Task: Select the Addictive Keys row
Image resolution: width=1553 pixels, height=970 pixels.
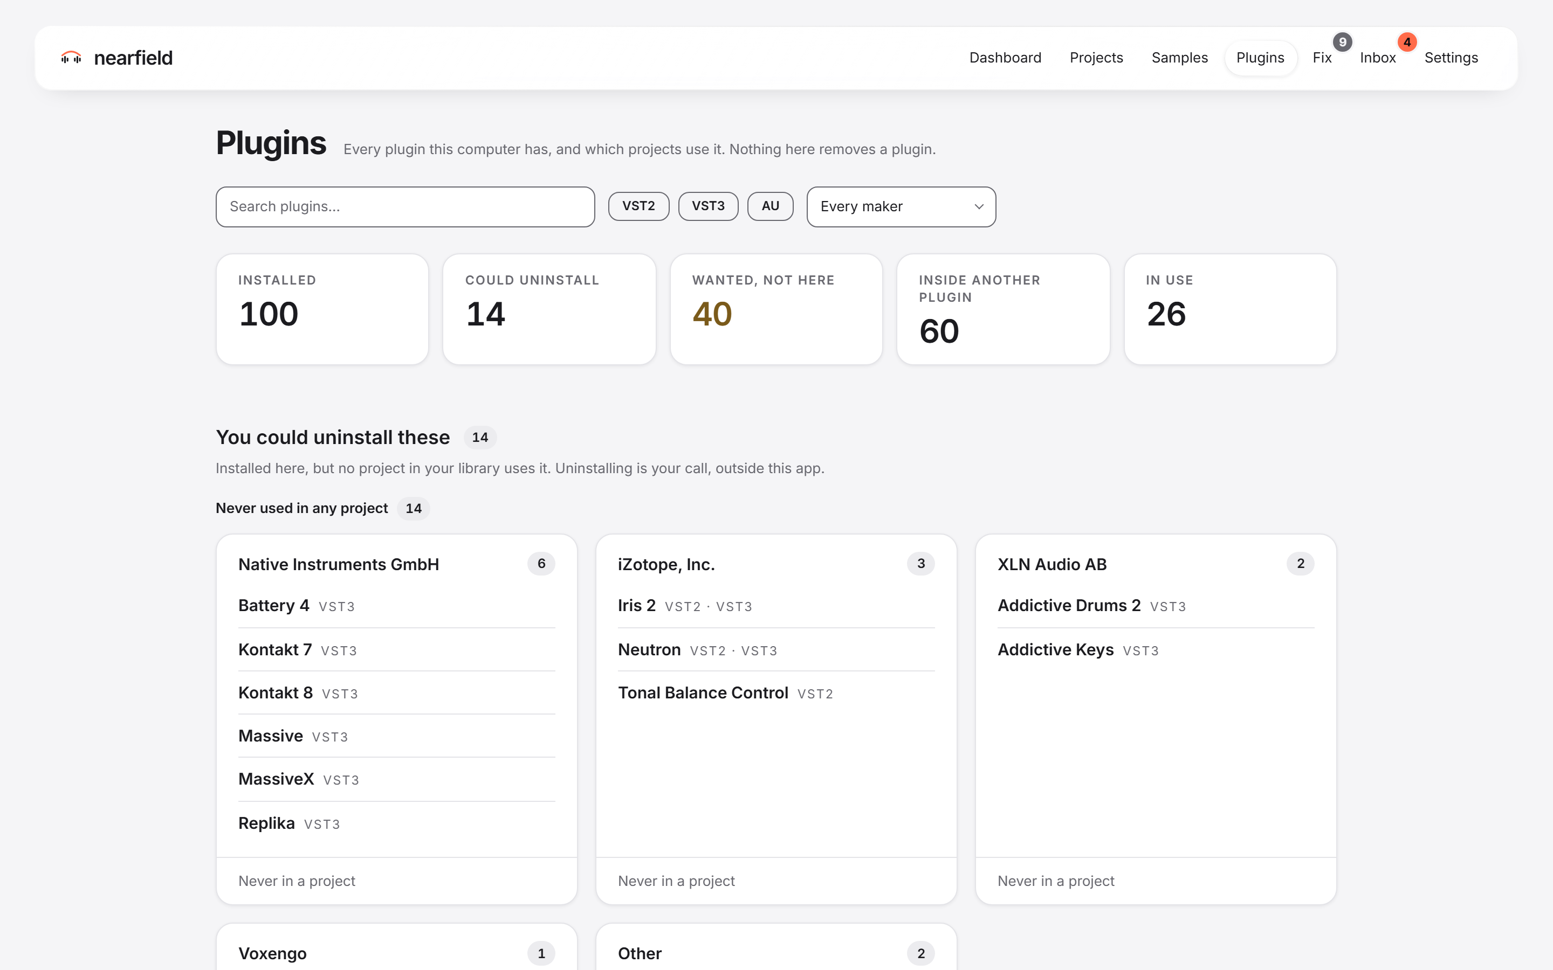Action: click(x=1156, y=650)
